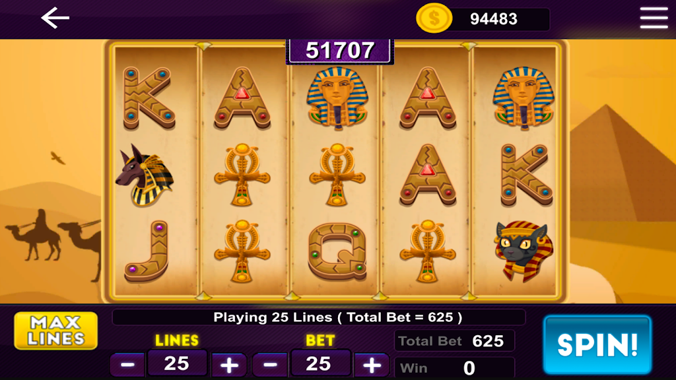The height and width of the screenshot is (380, 676).
Task: Decrease the number of lines
Action: pyautogui.click(x=127, y=364)
